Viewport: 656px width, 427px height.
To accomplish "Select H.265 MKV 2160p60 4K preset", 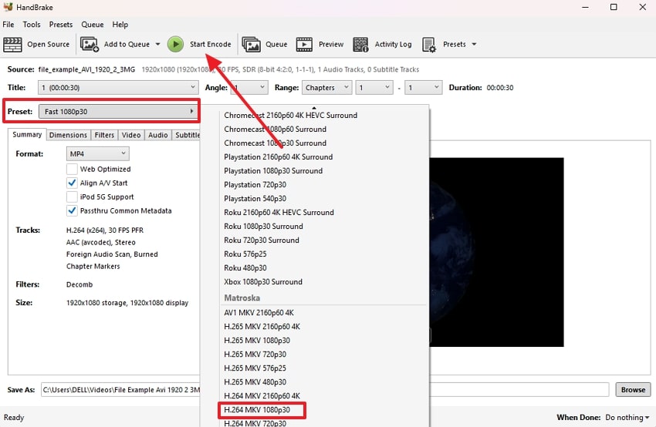I will 262,326.
